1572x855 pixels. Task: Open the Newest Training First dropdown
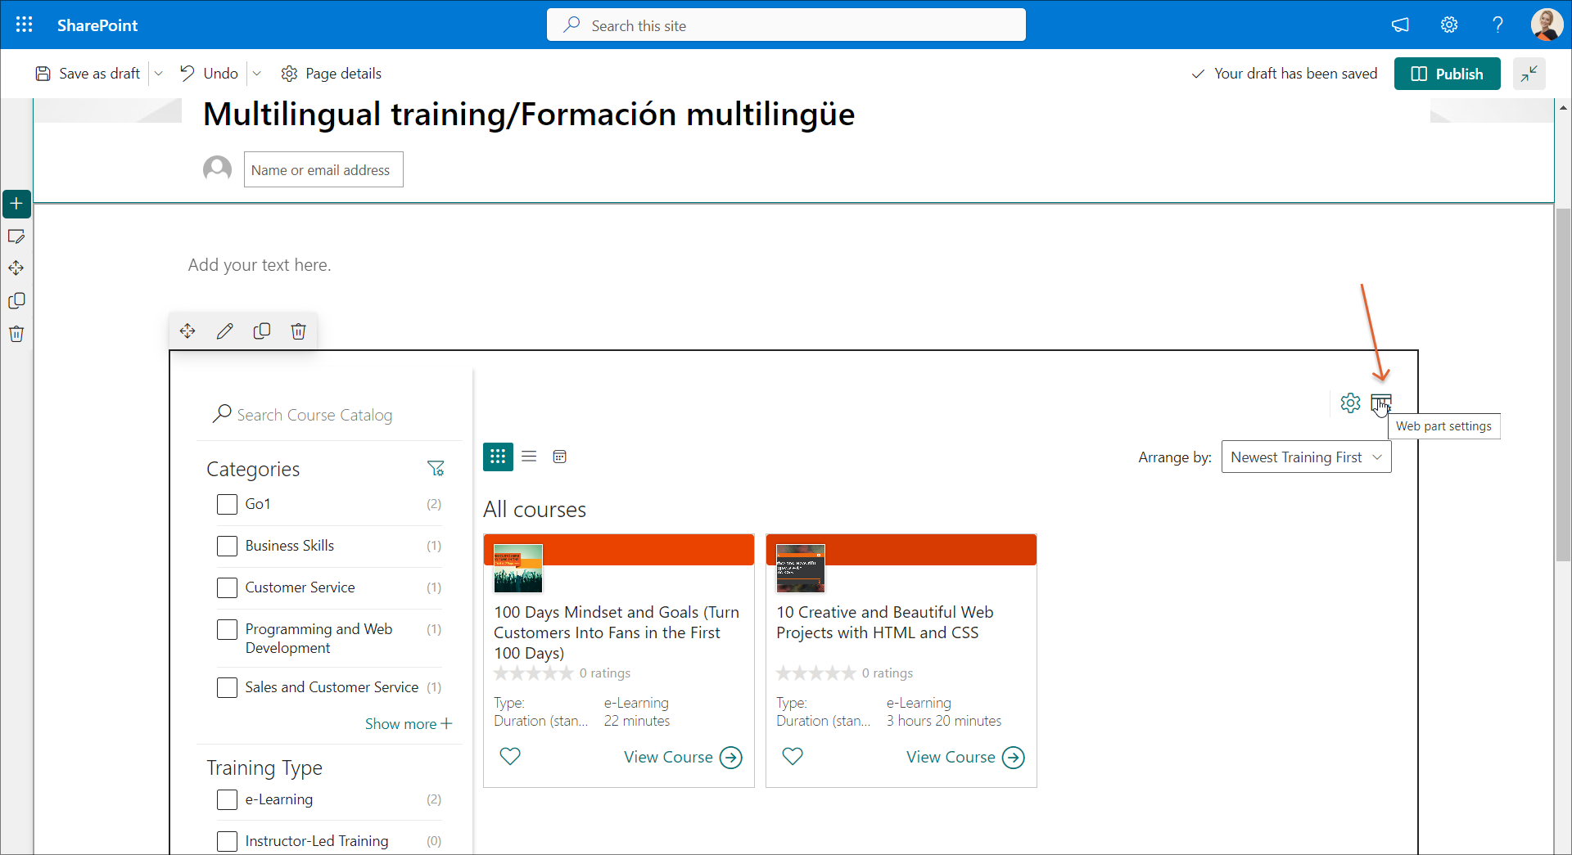tap(1306, 457)
